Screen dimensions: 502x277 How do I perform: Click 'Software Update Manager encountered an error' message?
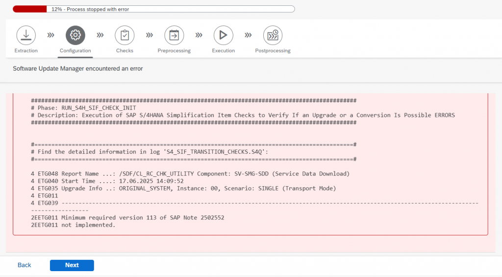[78, 68]
